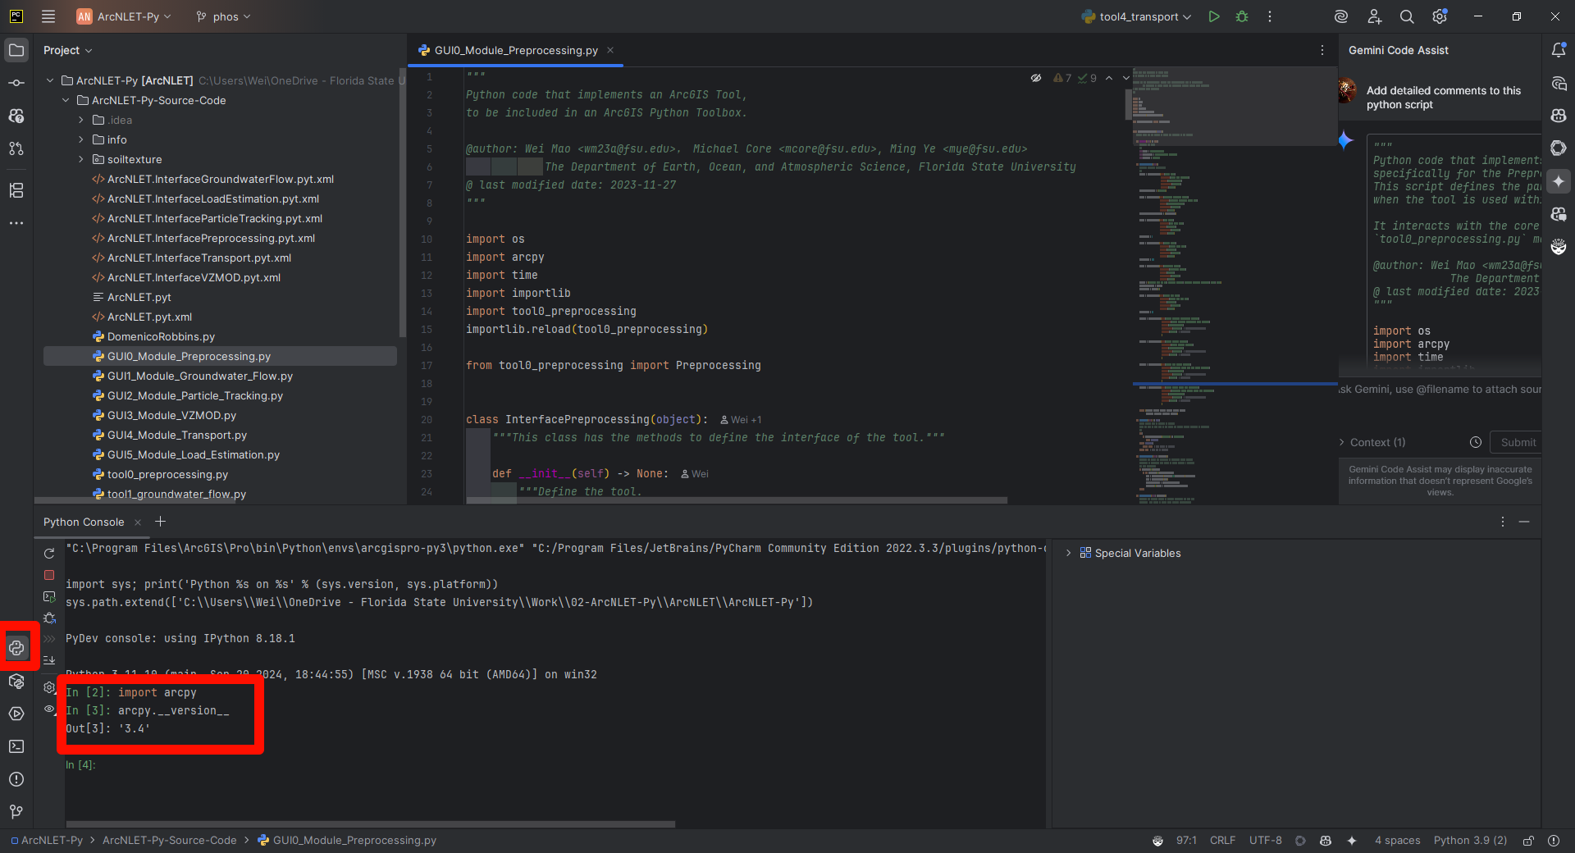
Task: Start debugging with the bug icon
Action: tap(1242, 16)
